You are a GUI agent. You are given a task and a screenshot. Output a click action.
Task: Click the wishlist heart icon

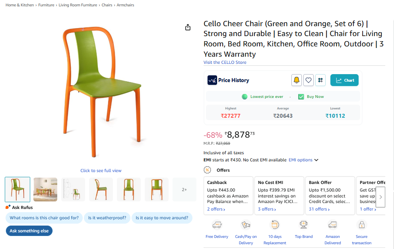click(x=309, y=80)
